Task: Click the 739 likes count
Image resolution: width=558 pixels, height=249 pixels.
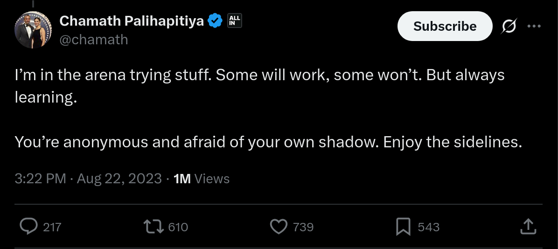Action: point(303,227)
